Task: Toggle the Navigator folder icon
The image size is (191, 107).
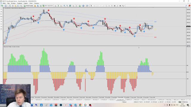Action: click(16, 6)
